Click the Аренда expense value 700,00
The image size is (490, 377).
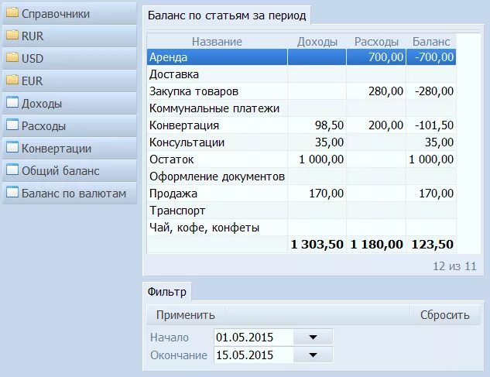coord(385,57)
